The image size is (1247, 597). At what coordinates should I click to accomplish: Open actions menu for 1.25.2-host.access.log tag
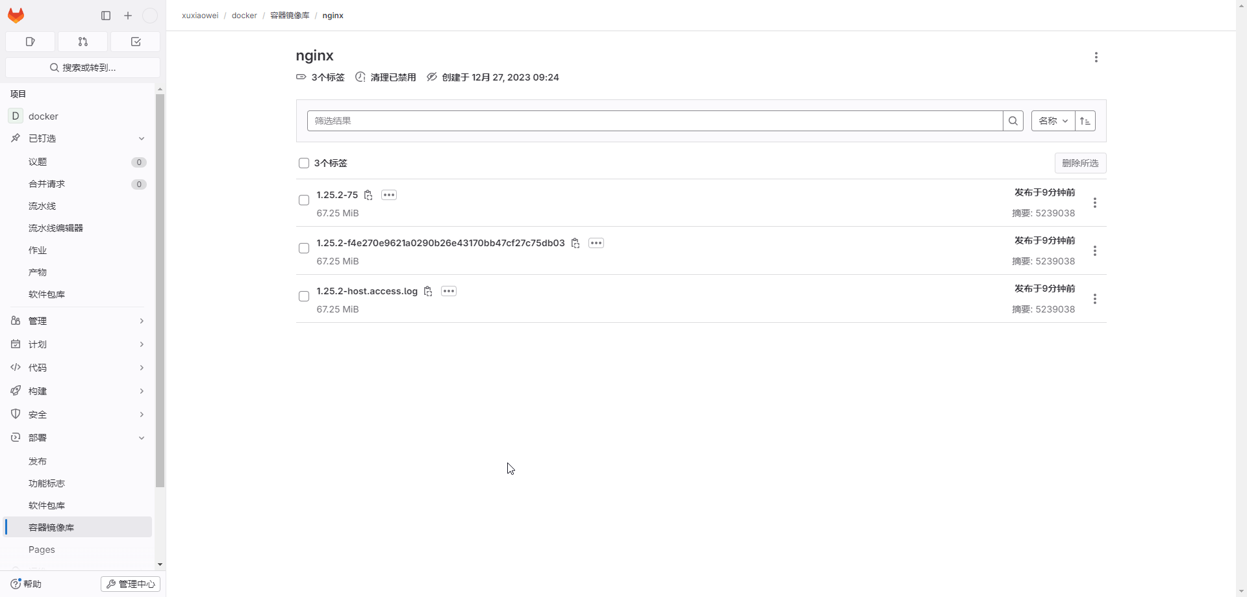tap(1095, 299)
